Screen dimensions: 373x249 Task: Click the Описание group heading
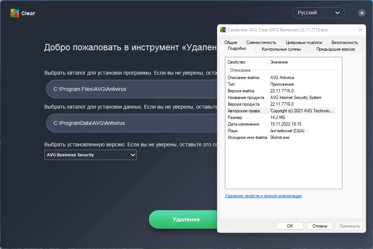[240, 70]
